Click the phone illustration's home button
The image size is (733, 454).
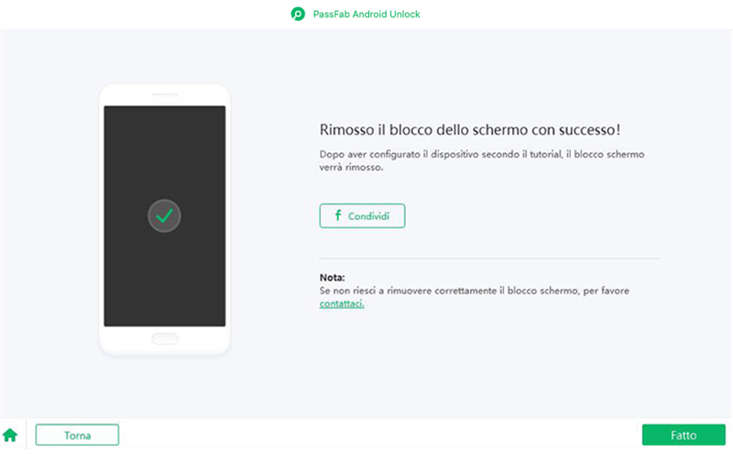[164, 339]
